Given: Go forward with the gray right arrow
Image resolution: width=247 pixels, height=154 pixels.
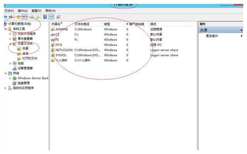Looking at the screenshot, I should coord(11,17).
